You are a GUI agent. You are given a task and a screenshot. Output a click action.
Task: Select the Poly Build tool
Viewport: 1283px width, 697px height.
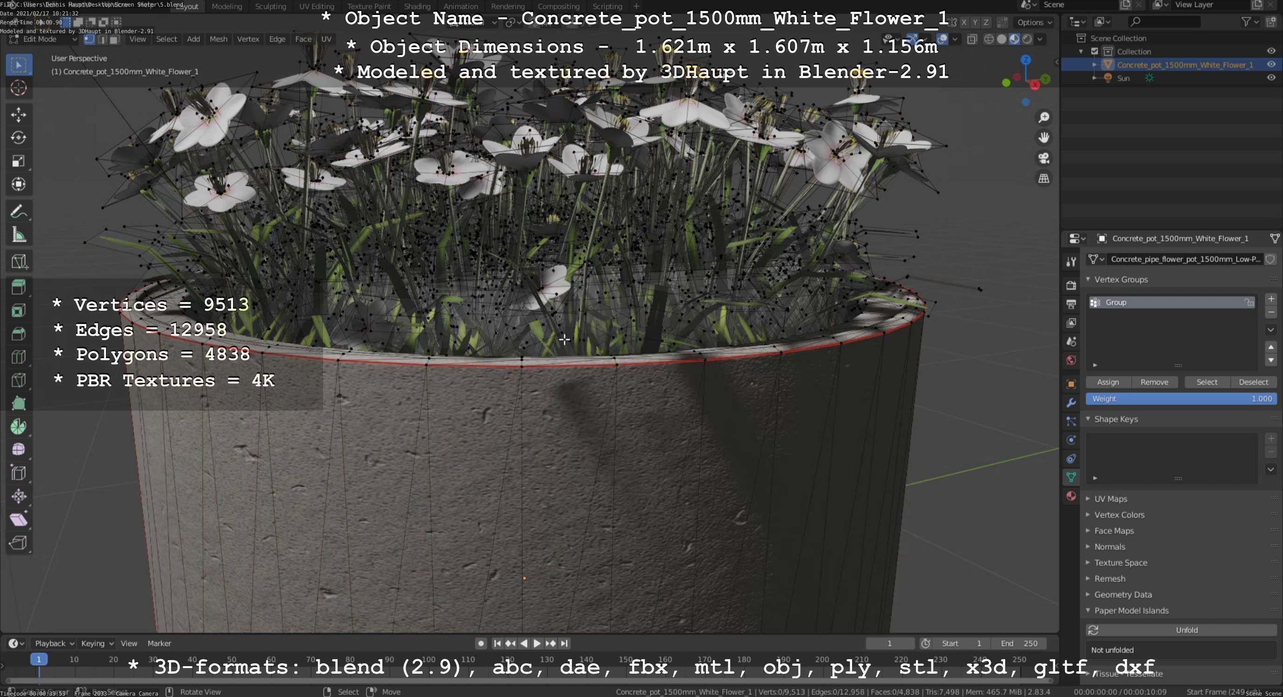pyautogui.click(x=19, y=404)
